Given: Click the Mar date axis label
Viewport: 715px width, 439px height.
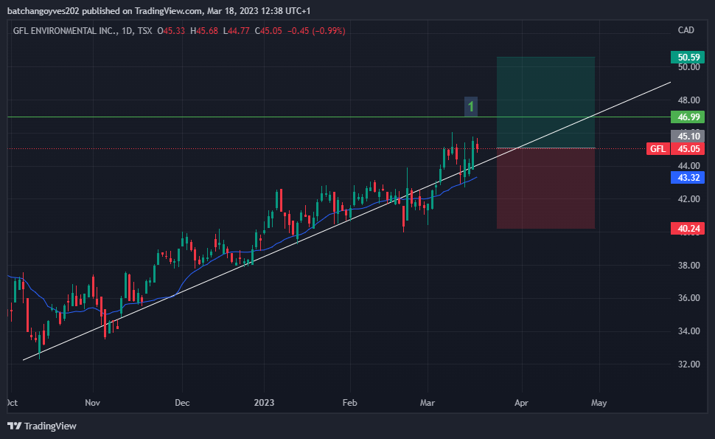Looking at the screenshot, I should click(428, 403).
